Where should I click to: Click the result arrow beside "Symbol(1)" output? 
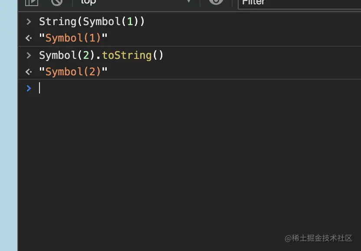tap(29, 38)
